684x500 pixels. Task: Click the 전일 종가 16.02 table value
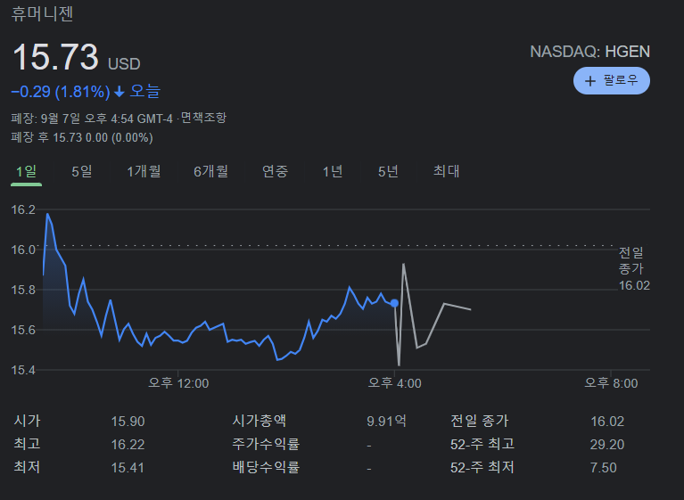pos(607,422)
